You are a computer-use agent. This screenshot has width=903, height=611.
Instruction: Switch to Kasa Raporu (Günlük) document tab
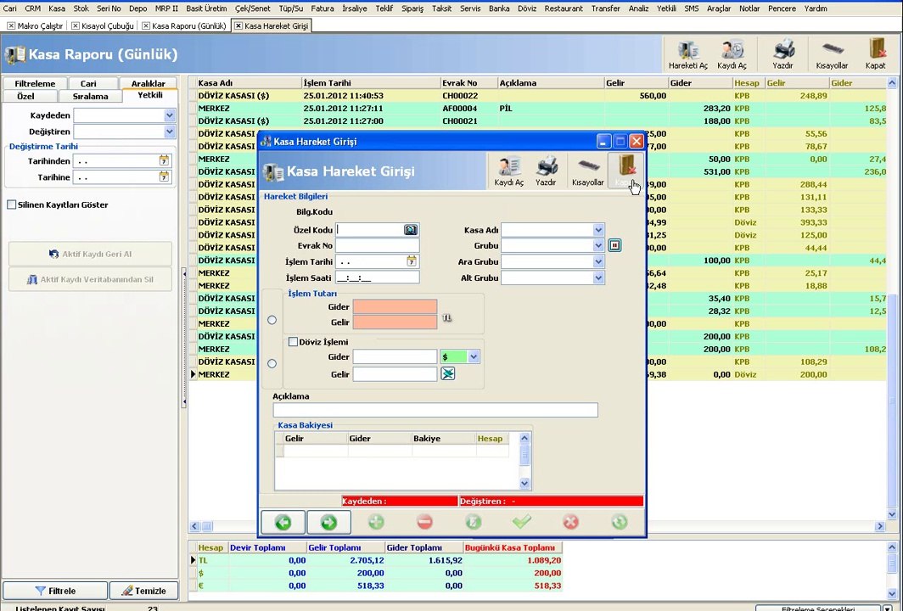click(184, 26)
